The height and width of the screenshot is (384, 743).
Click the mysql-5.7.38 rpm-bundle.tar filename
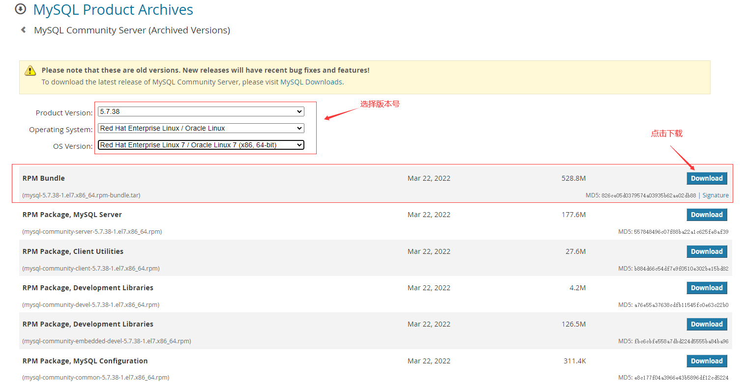[81, 195]
